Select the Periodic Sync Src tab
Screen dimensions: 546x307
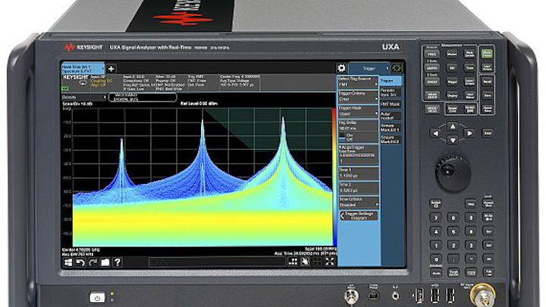(391, 92)
